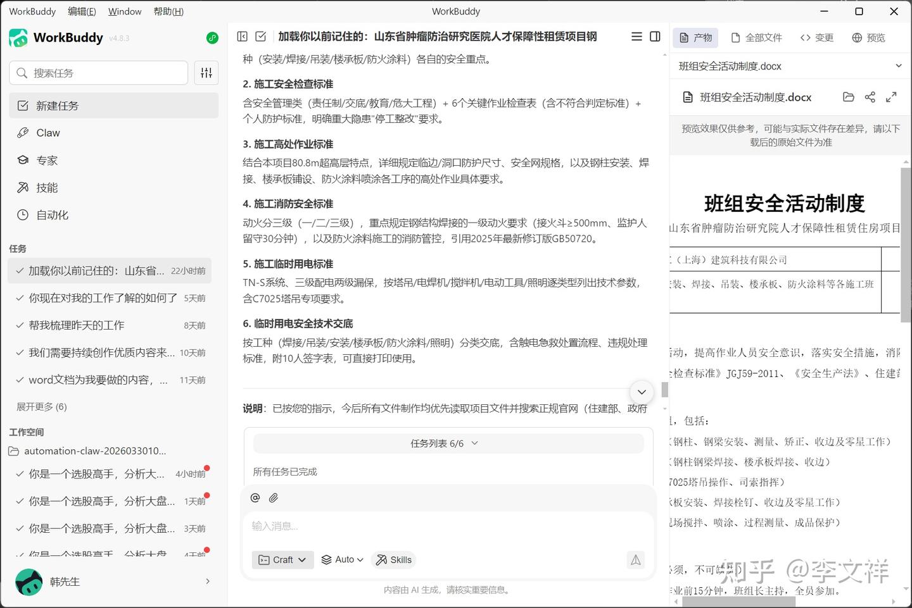The image size is (912, 608).
Task: Open the Window menu
Action: (x=125, y=11)
